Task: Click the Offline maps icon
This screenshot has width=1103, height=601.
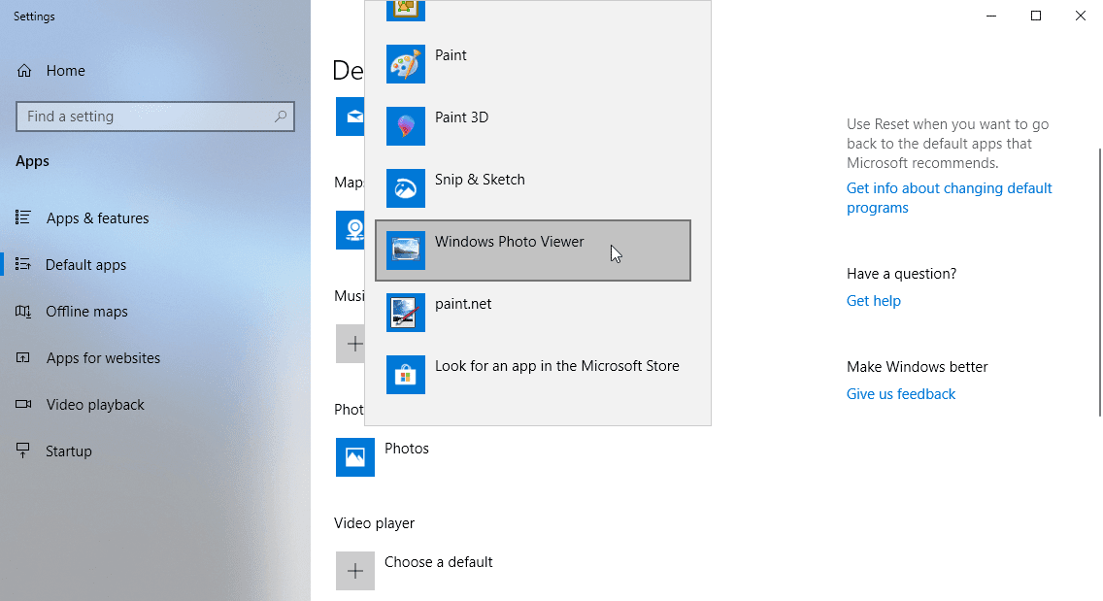Action: [23, 311]
